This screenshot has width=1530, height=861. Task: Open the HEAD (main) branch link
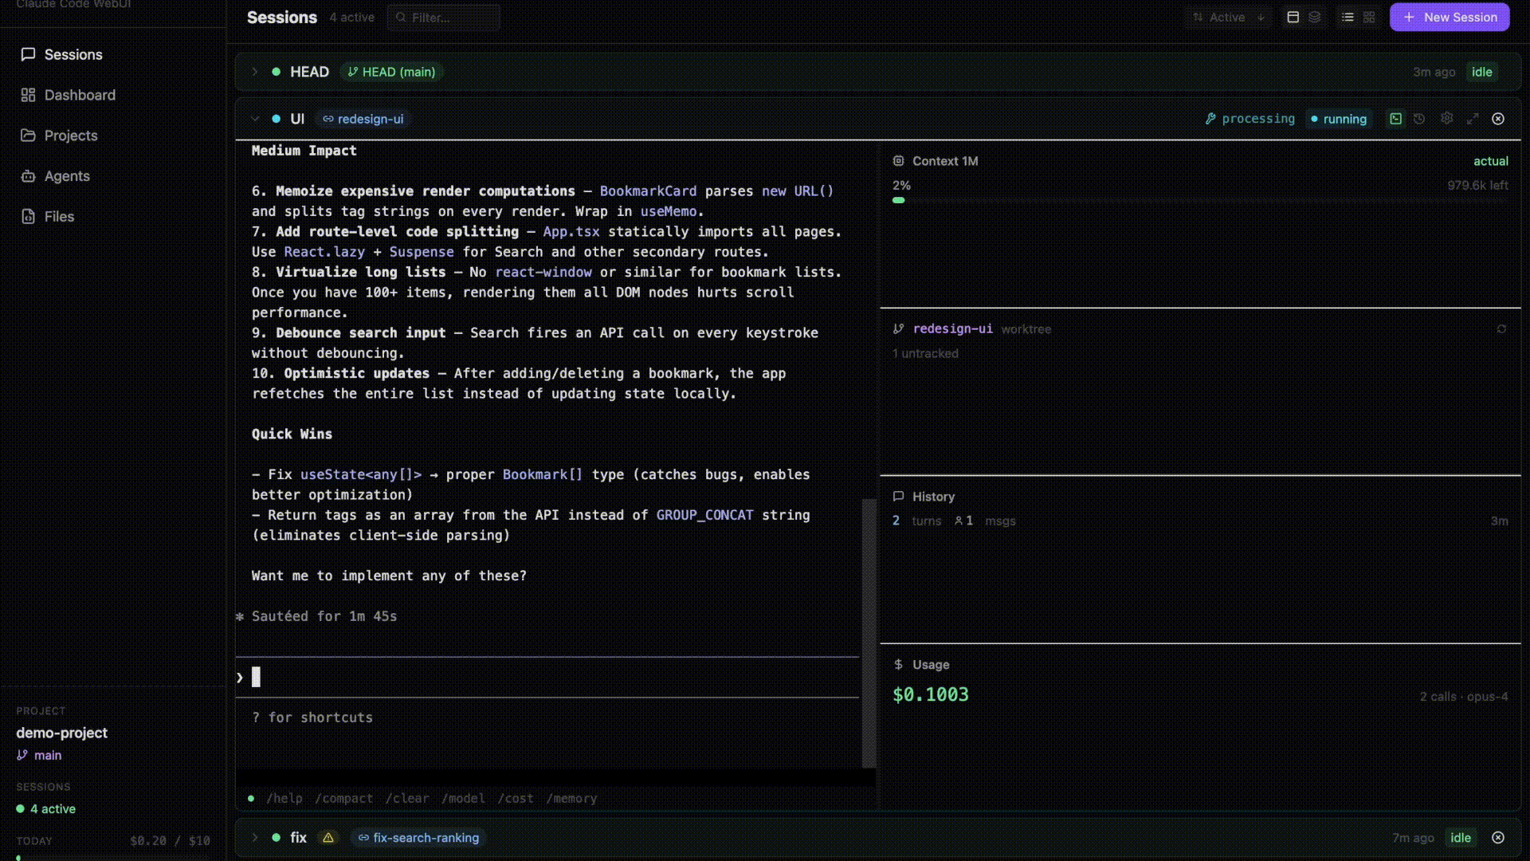click(x=390, y=72)
